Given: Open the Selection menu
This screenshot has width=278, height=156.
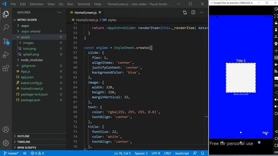Looking at the screenshot, I should coord(36,4).
